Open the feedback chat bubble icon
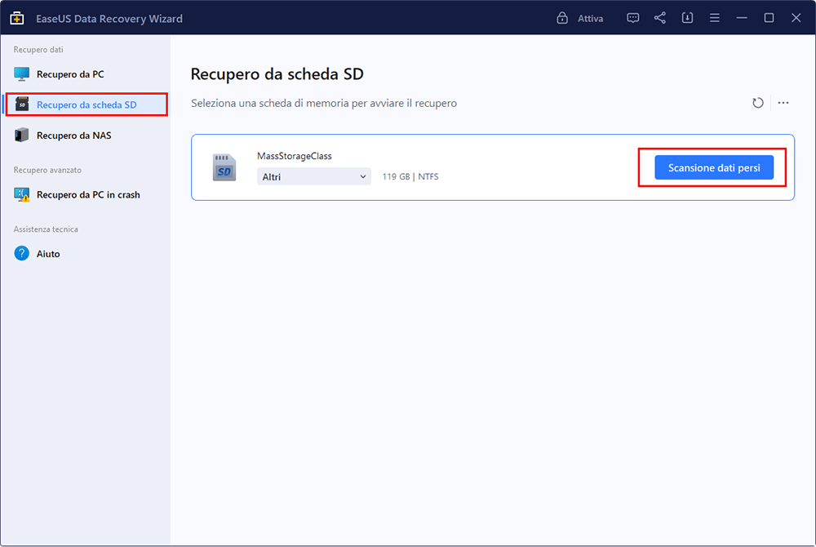The height and width of the screenshot is (547, 816). [x=633, y=18]
